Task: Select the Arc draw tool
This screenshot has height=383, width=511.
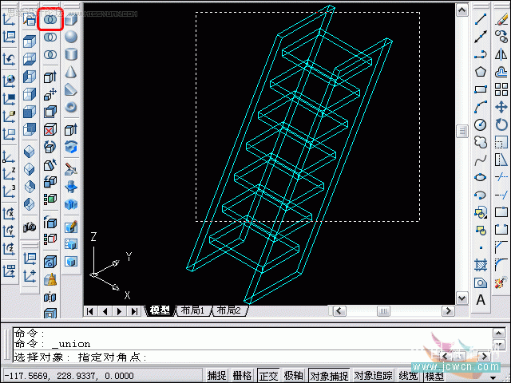Action: (481, 107)
